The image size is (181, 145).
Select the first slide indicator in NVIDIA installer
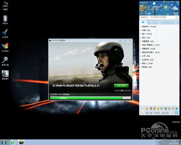point(115,91)
